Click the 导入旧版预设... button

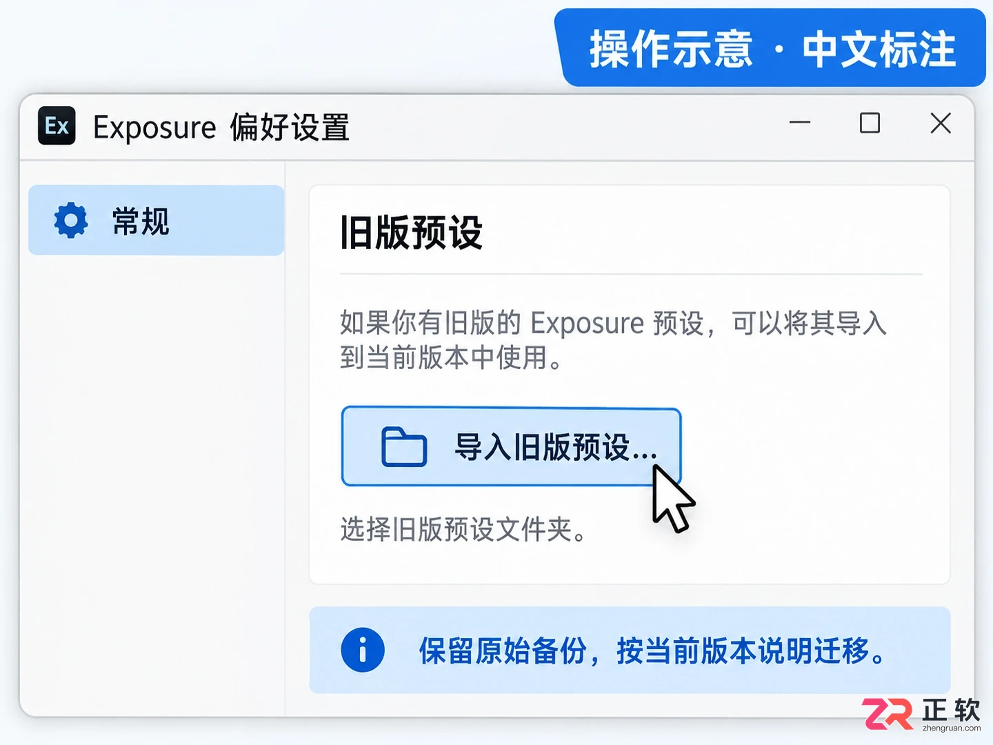[511, 446]
